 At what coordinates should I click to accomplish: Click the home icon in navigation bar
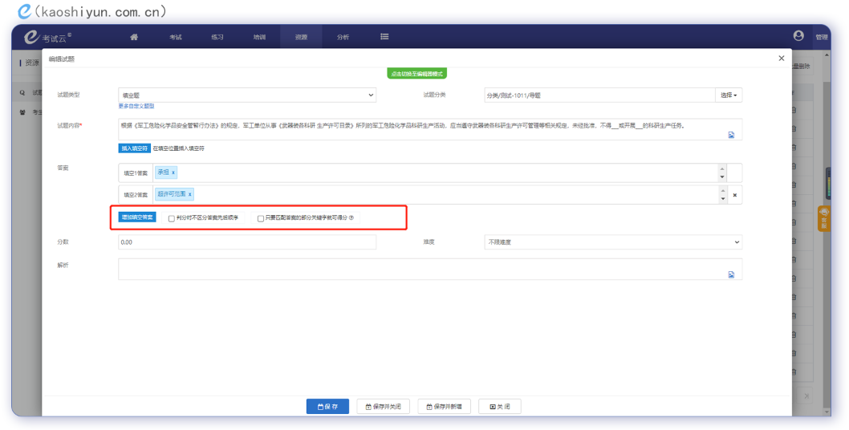(134, 37)
